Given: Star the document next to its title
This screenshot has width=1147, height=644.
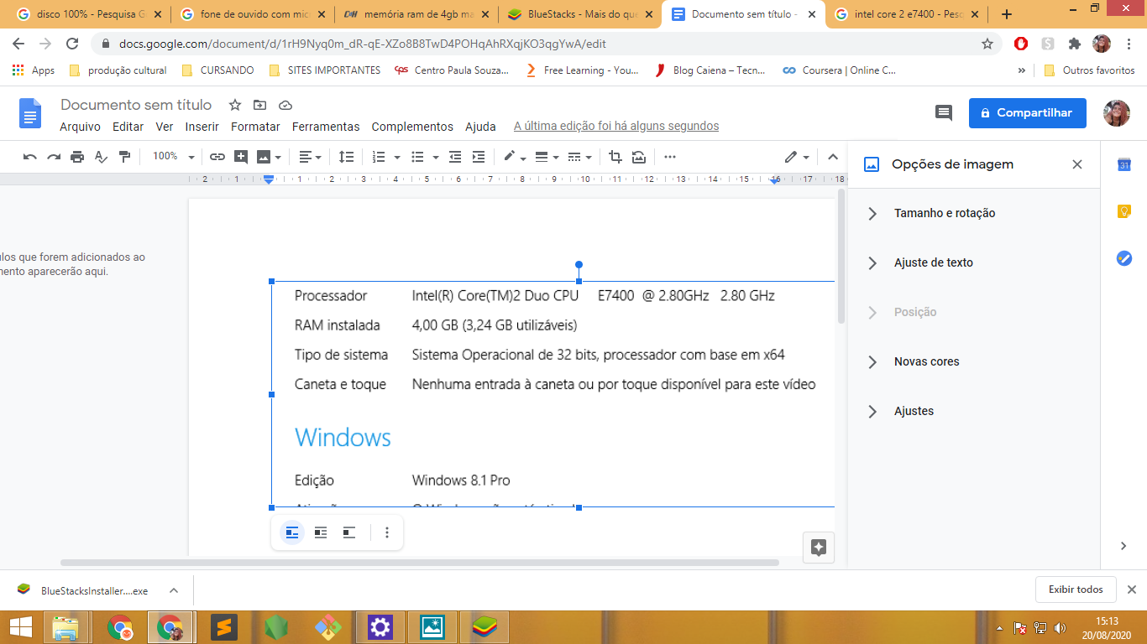Looking at the screenshot, I should click(x=235, y=105).
